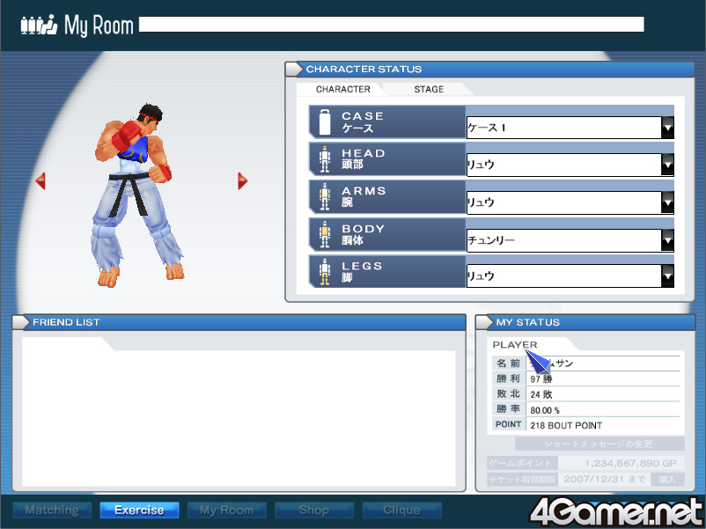Click the 80.00 % win rate value

click(545, 410)
